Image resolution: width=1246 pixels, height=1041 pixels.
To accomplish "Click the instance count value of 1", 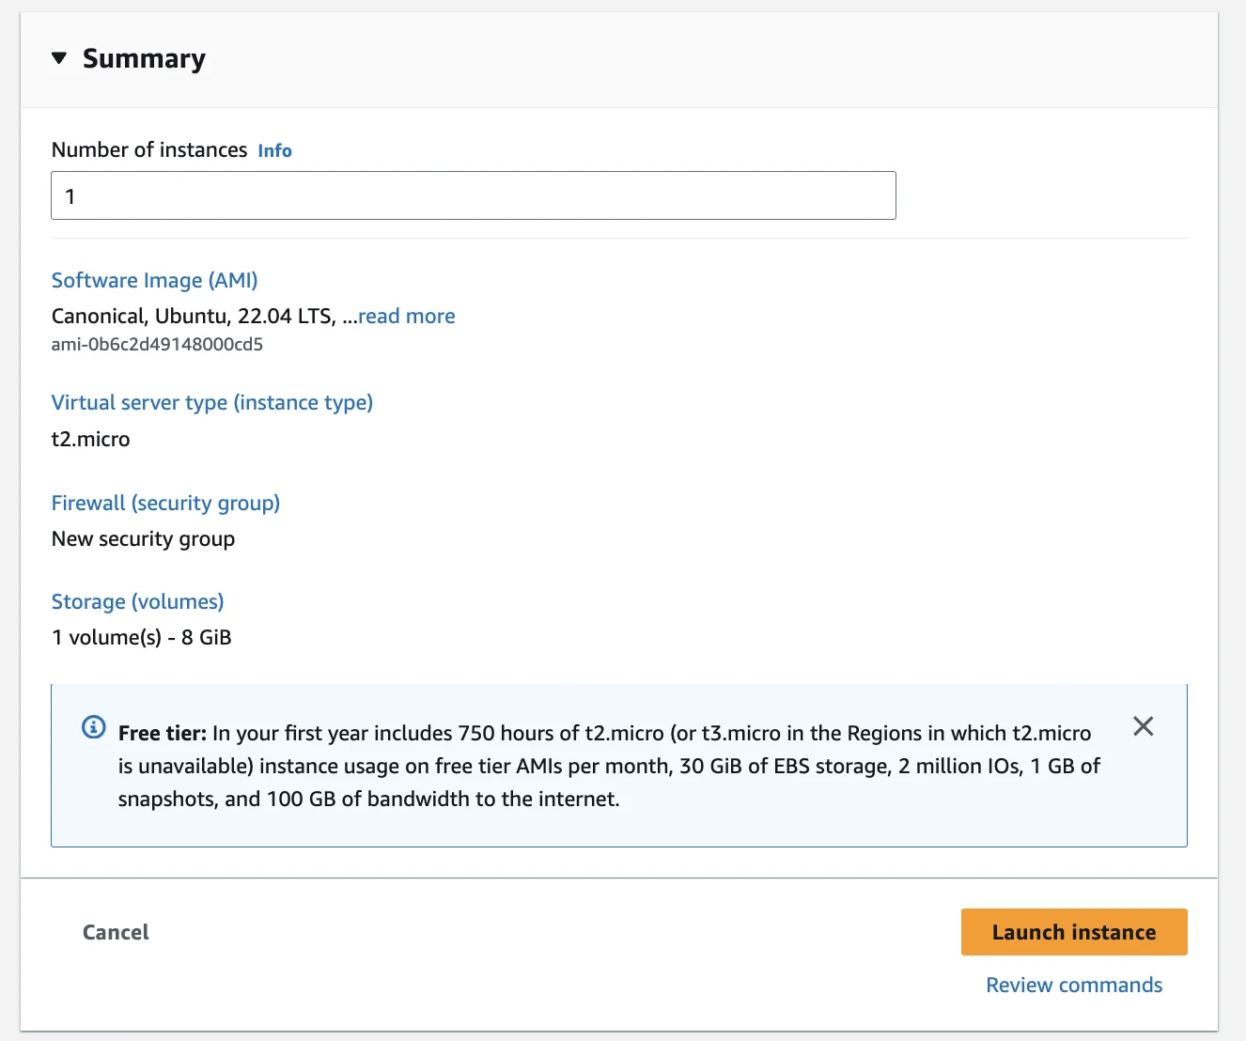I will 70,196.
